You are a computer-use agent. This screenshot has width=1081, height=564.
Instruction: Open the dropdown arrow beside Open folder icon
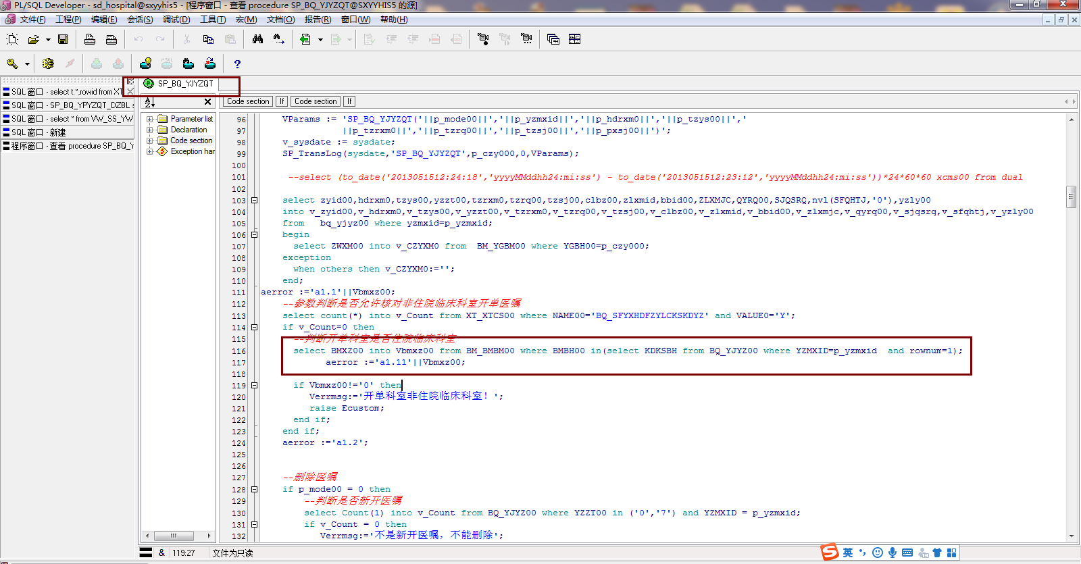[x=48, y=40]
